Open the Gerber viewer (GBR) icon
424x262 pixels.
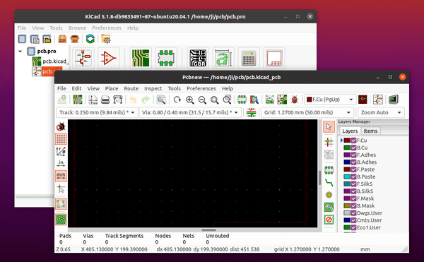pyautogui.click(x=198, y=58)
